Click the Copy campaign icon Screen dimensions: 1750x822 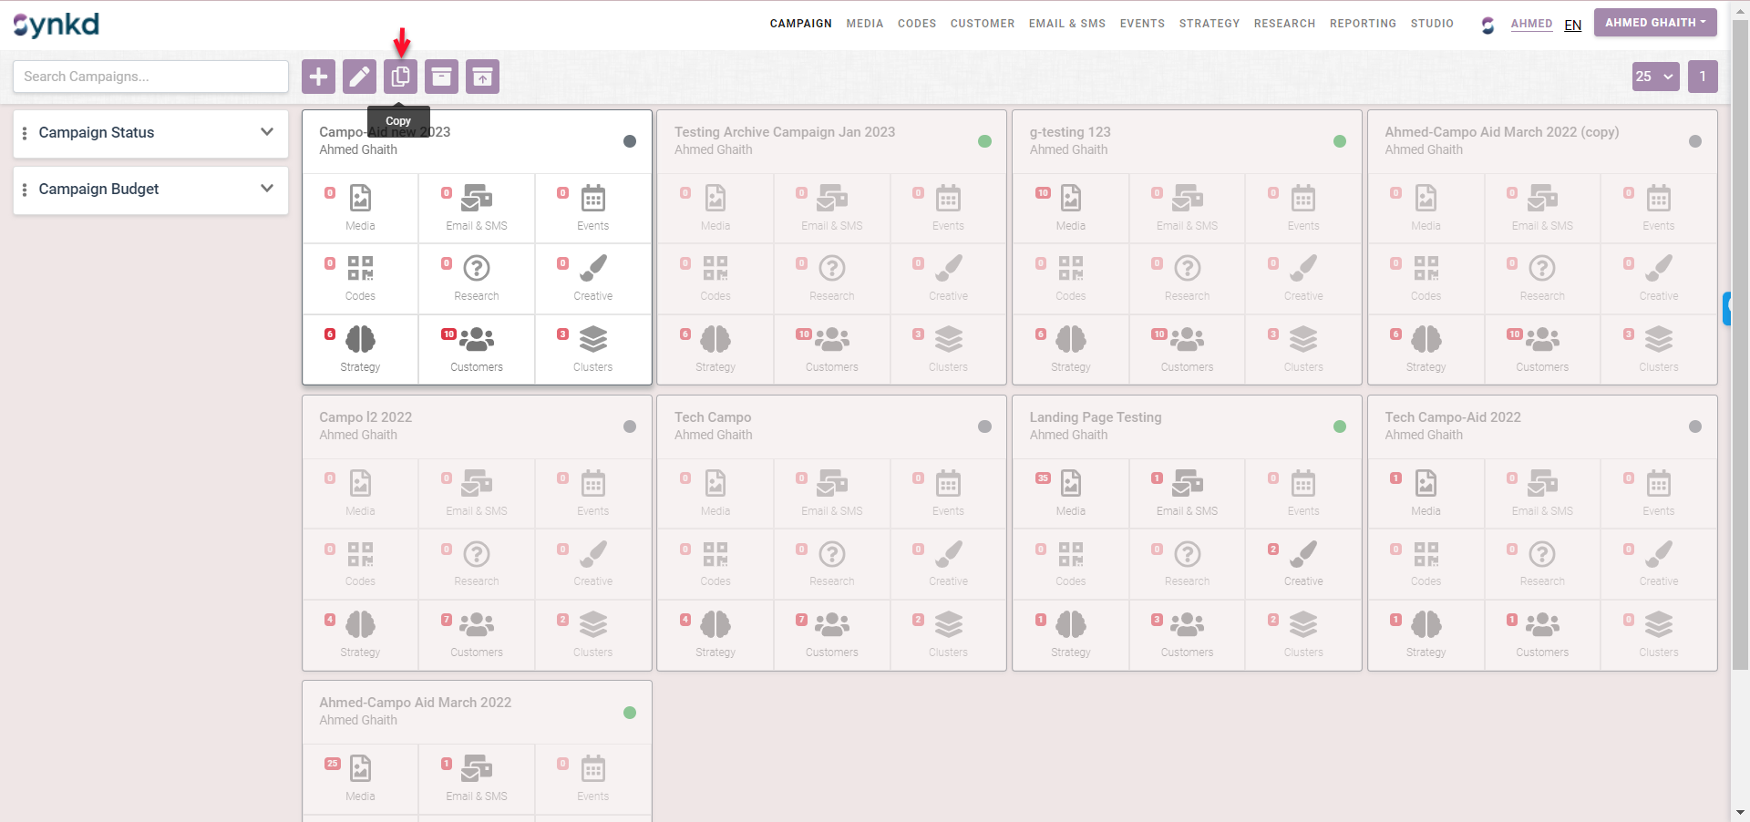click(x=400, y=77)
